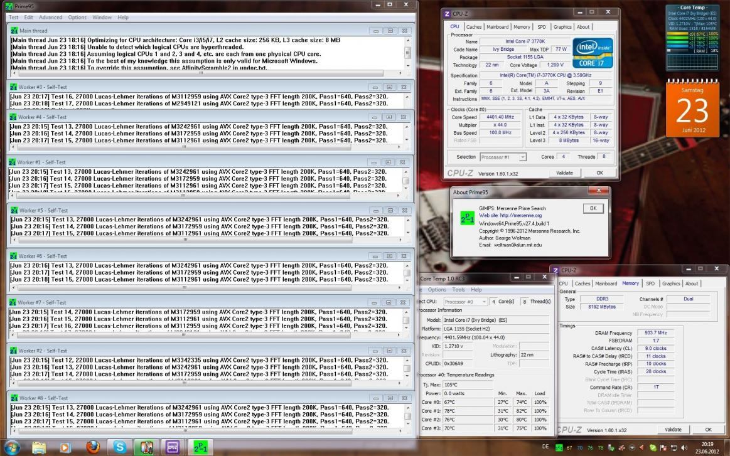Click the Worker #2 Self-Test window icon

pyautogui.click(x=14, y=351)
